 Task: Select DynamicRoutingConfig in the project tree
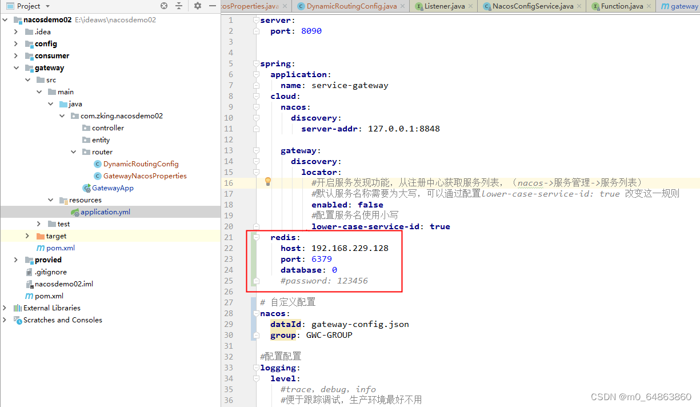141,164
